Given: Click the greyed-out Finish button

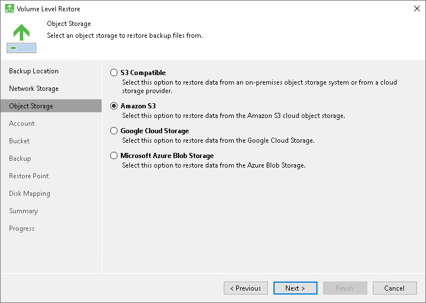Looking at the screenshot, I should (345, 288).
